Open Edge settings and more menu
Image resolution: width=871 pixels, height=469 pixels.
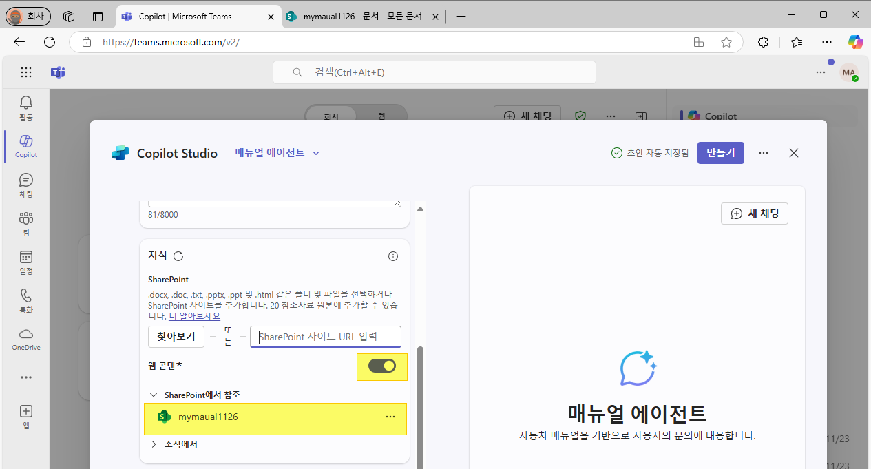(x=827, y=42)
